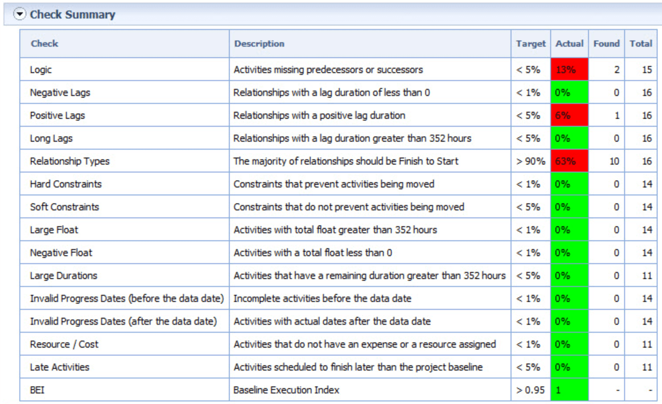662x404 pixels.
Task: Click the red 13% Actual cell
Action: (570, 70)
